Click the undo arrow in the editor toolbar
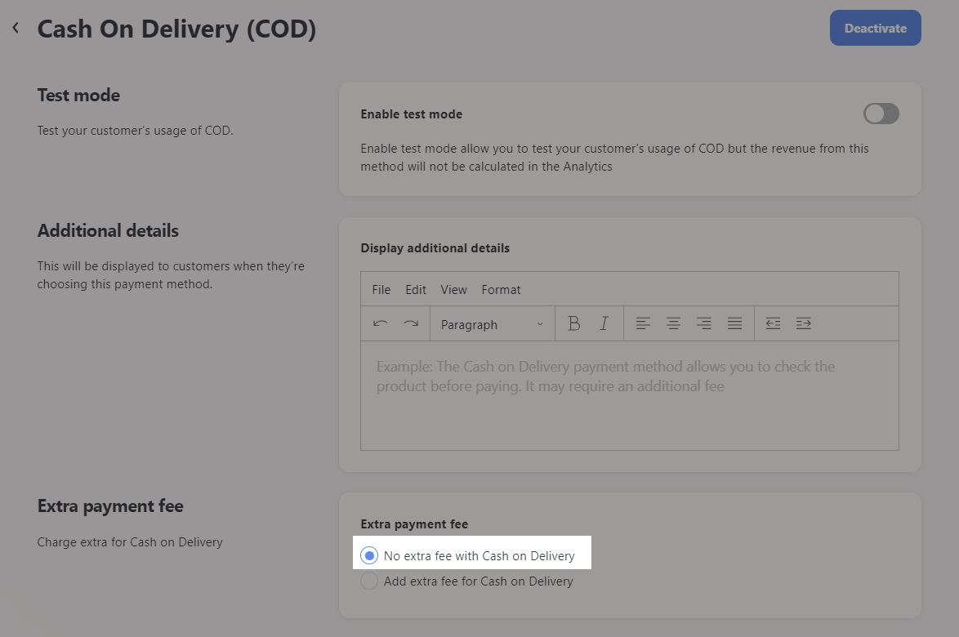959x637 pixels. point(381,323)
